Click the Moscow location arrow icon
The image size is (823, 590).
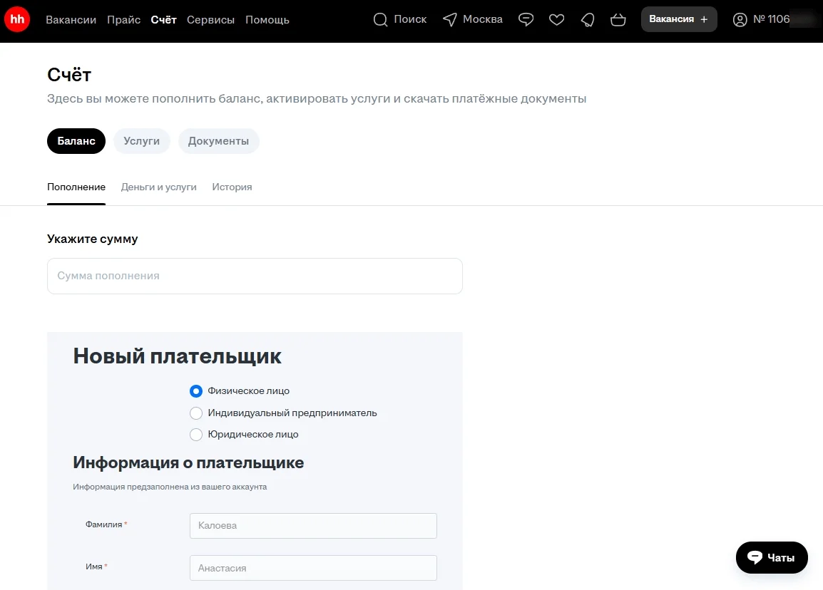[x=449, y=20]
